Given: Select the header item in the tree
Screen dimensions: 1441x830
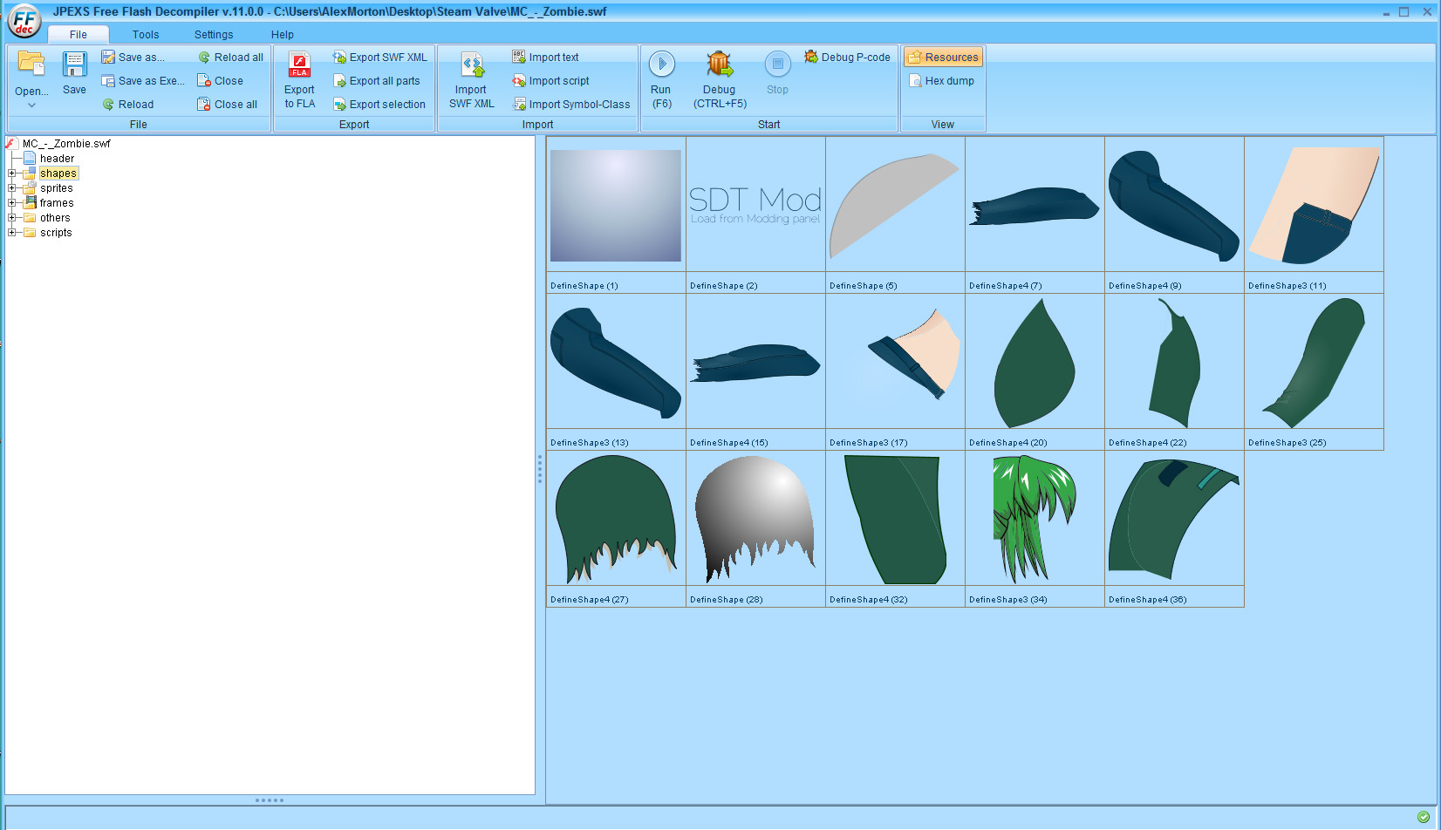Looking at the screenshot, I should pos(57,159).
